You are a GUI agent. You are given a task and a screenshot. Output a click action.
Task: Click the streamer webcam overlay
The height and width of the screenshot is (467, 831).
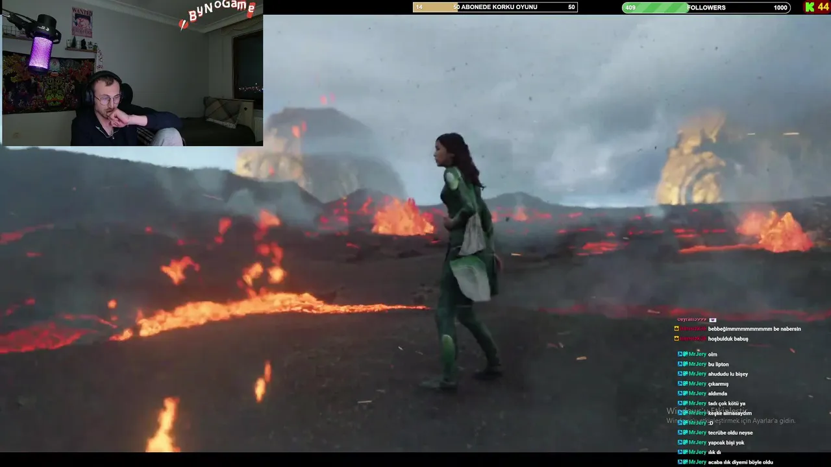132,73
